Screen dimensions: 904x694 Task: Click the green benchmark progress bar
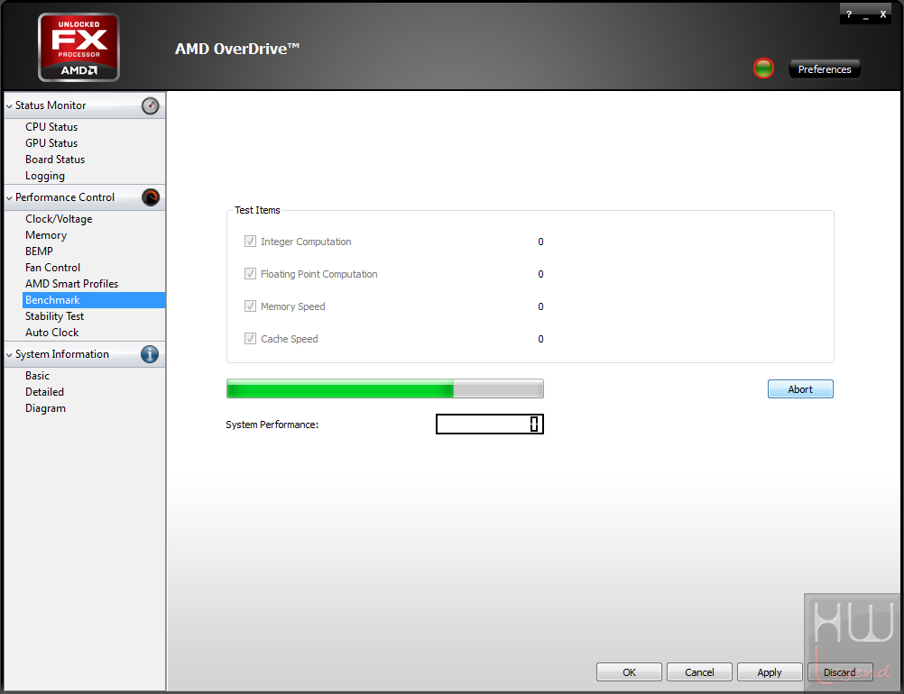pos(385,388)
